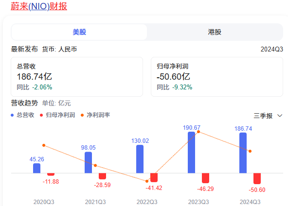Viewport: 288px width, 206px height.
Task: Click the 45.26 revenue label
Action: 37,159
